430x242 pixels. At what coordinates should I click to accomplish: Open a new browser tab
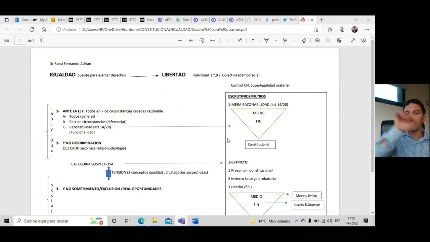click(321, 20)
